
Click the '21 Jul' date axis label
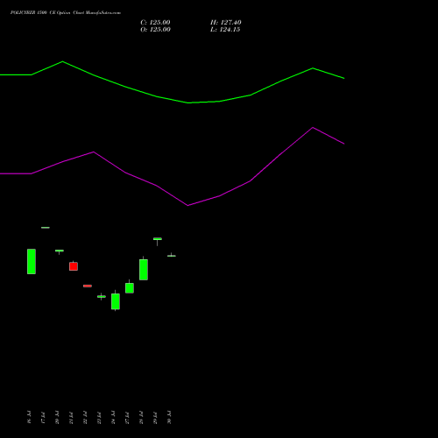71,418
